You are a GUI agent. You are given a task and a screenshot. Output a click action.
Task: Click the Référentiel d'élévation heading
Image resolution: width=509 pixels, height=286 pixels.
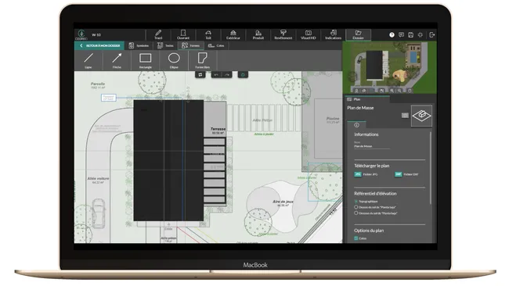pos(375,193)
